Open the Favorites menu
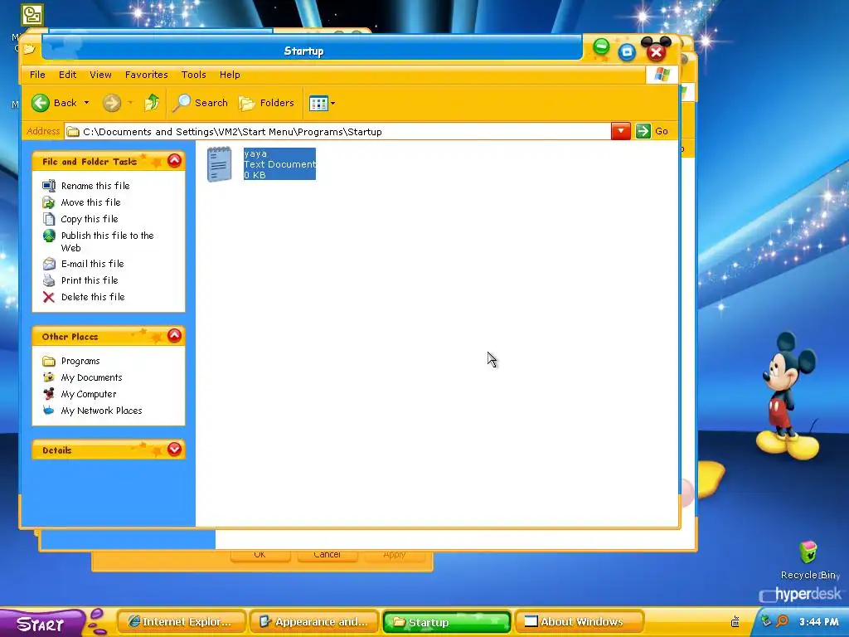Viewport: 849px width, 637px height. [146, 75]
